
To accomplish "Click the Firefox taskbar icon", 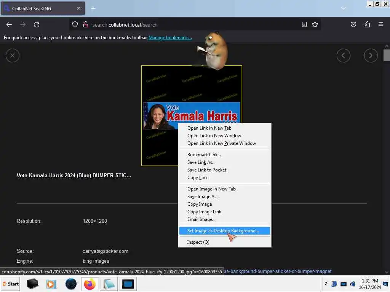I will point(90,284).
